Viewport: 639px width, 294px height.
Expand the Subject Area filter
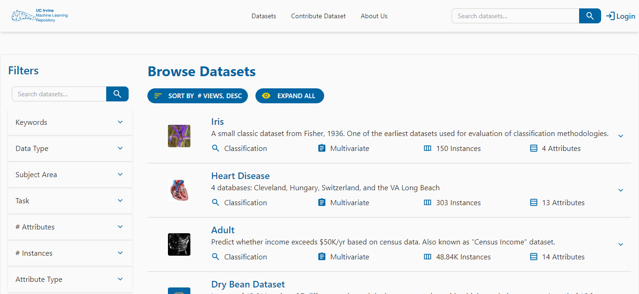click(x=70, y=175)
